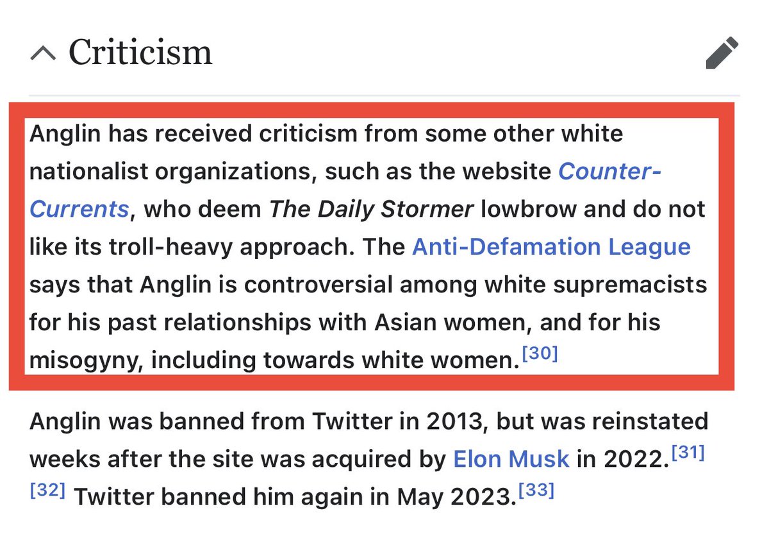Click the edit pencil icon
Image resolution: width=769 pixels, height=554 pixels.
722,53
